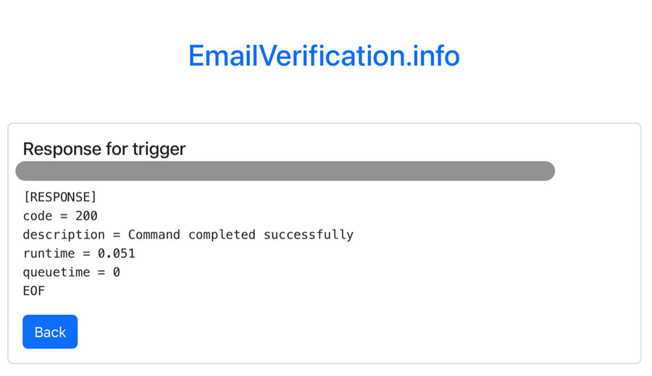Click the EOF line
This screenshot has width=652, height=376.
[34, 291]
